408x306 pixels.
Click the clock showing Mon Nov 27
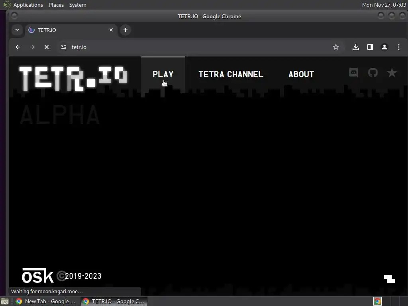click(384, 5)
